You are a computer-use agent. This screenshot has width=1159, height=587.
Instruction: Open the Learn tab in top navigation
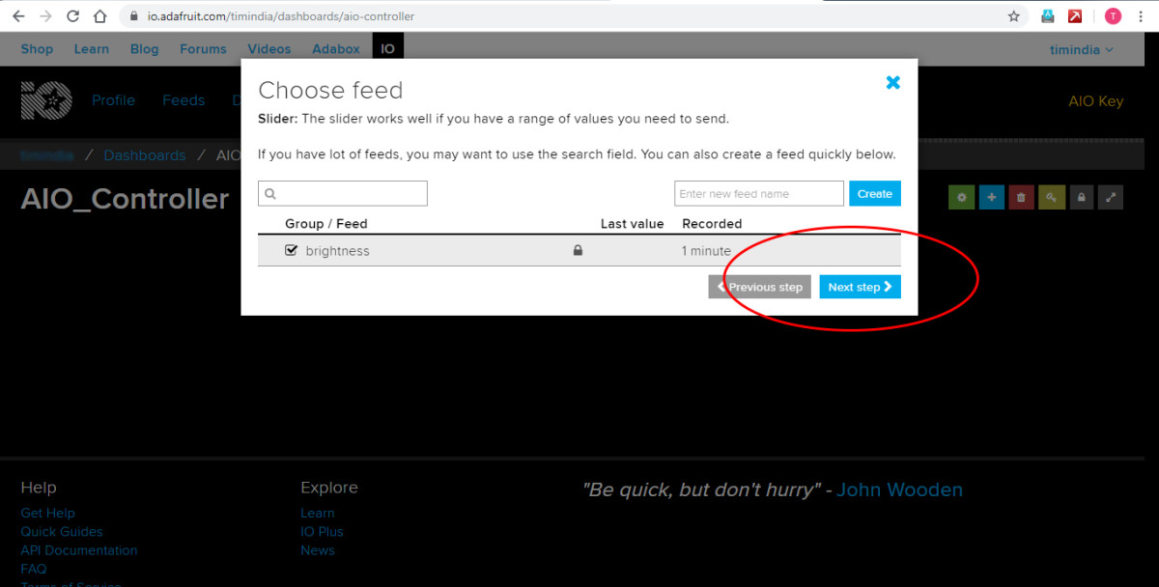(92, 49)
